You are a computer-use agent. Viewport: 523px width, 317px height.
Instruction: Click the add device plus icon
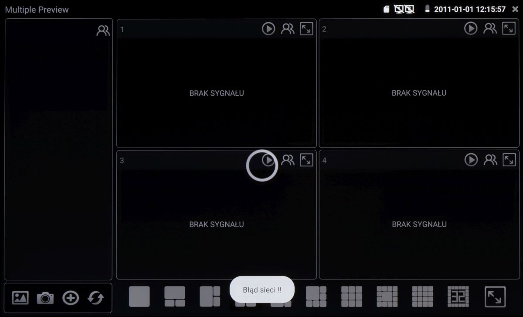[x=71, y=298]
